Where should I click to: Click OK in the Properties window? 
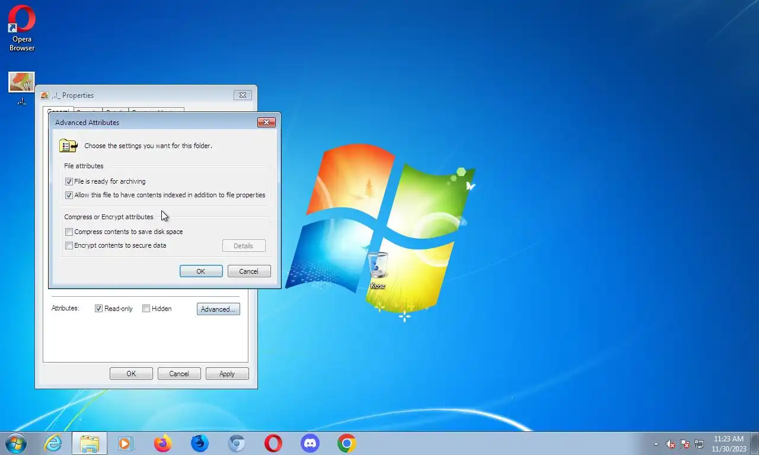(x=131, y=374)
